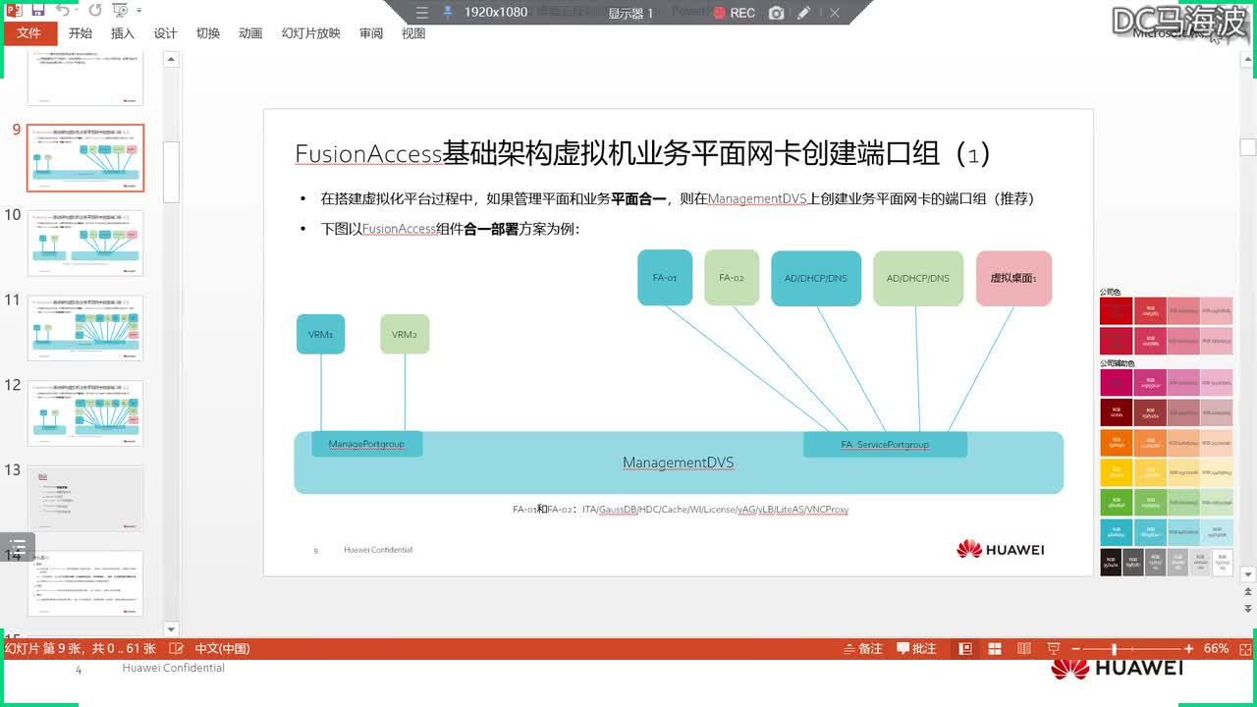Viewport: 1257px width, 707px height.
Task: Click the ManagementDVS label text
Action: (679, 462)
